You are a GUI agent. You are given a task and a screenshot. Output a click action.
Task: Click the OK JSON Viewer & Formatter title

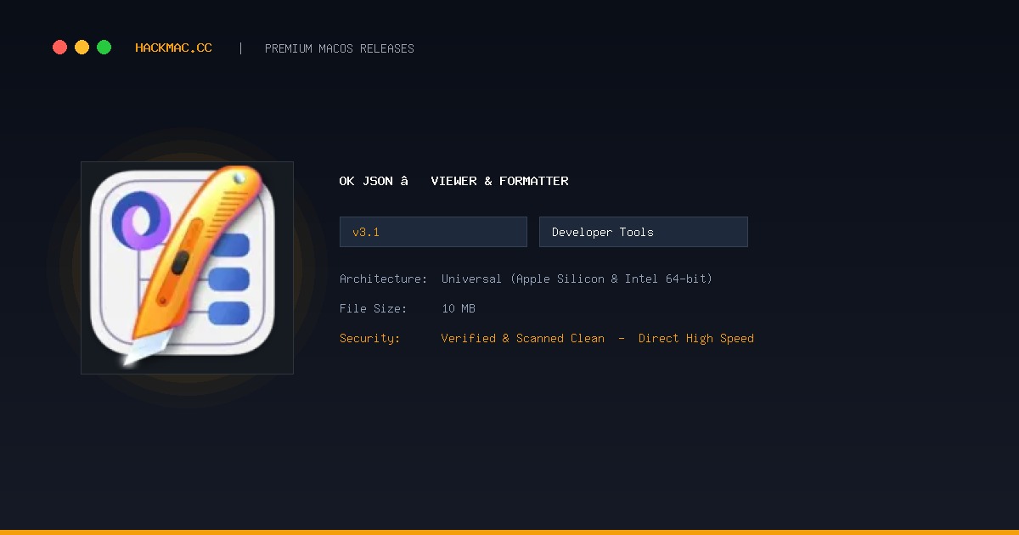tap(453, 181)
